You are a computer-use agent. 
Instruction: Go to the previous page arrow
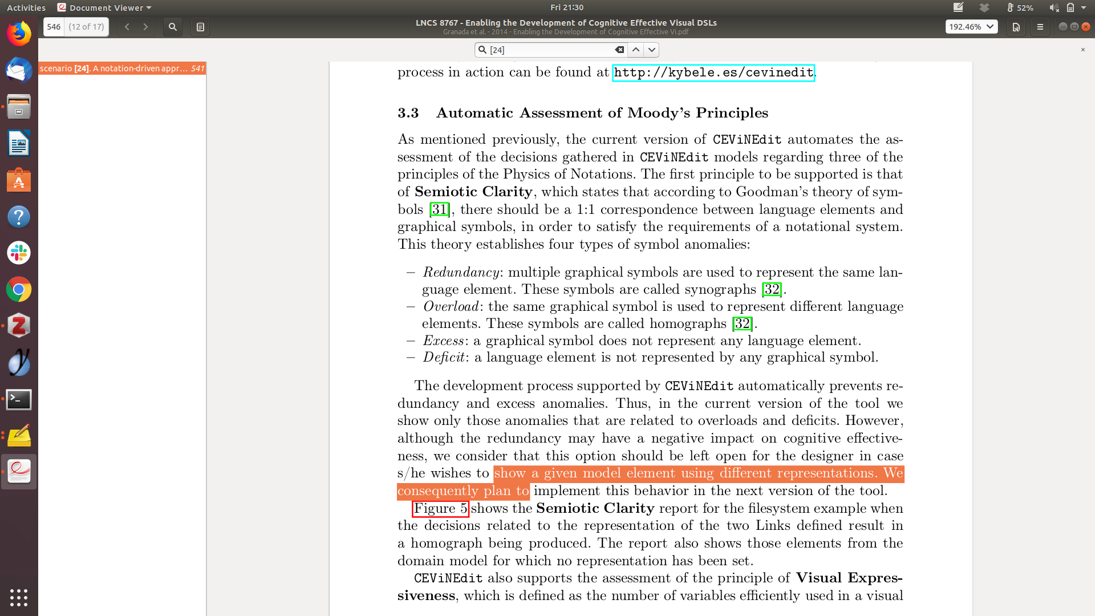click(127, 27)
